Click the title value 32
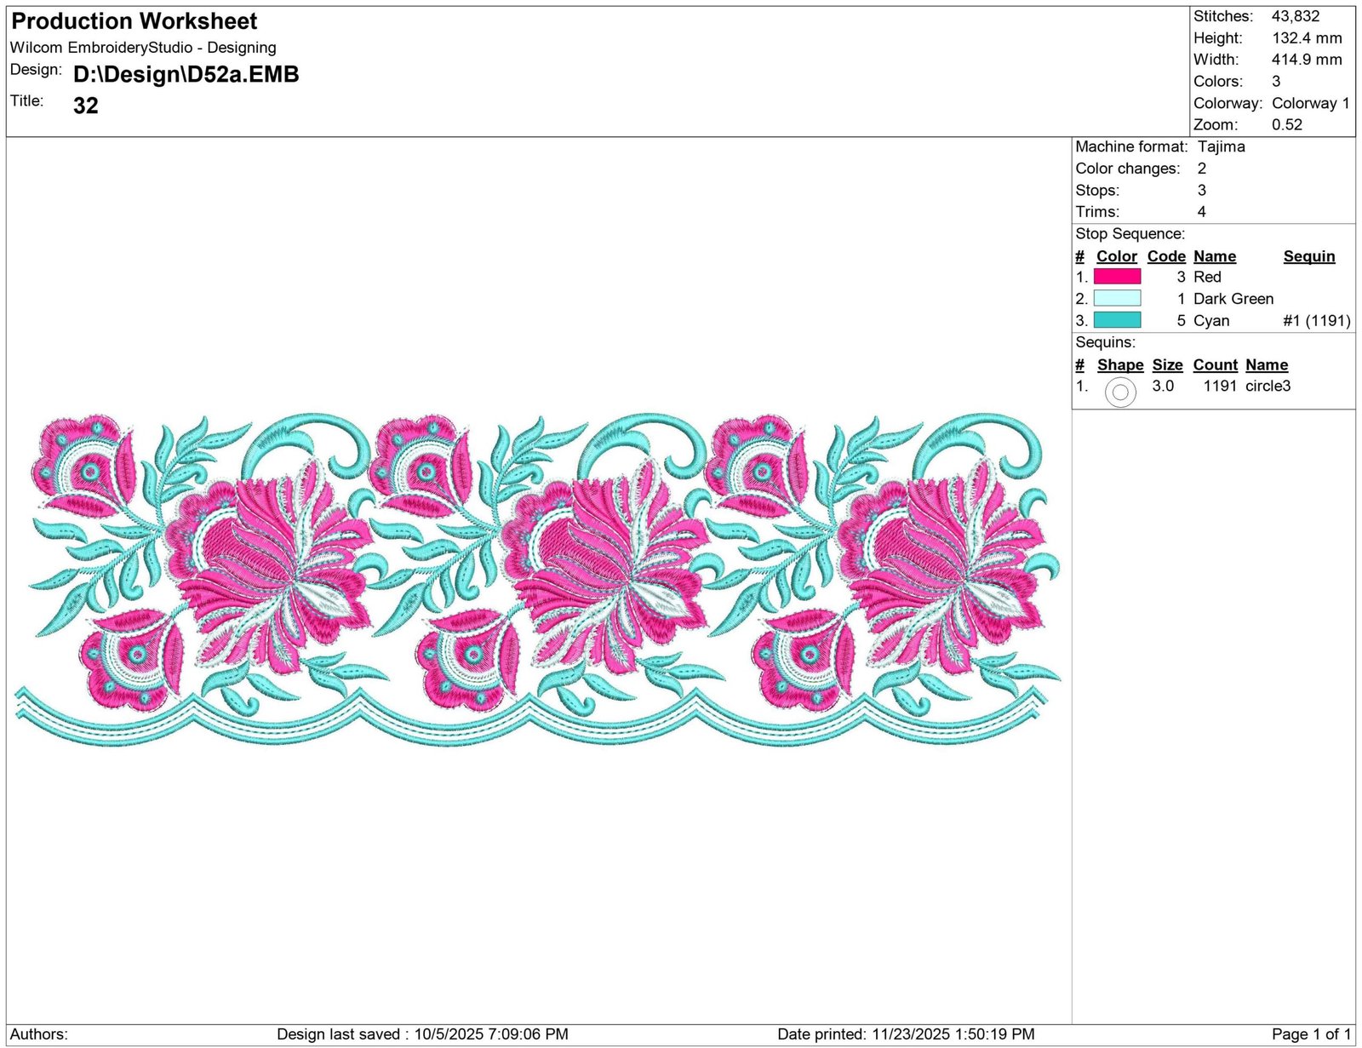This screenshot has width=1362, height=1048. coord(86,106)
